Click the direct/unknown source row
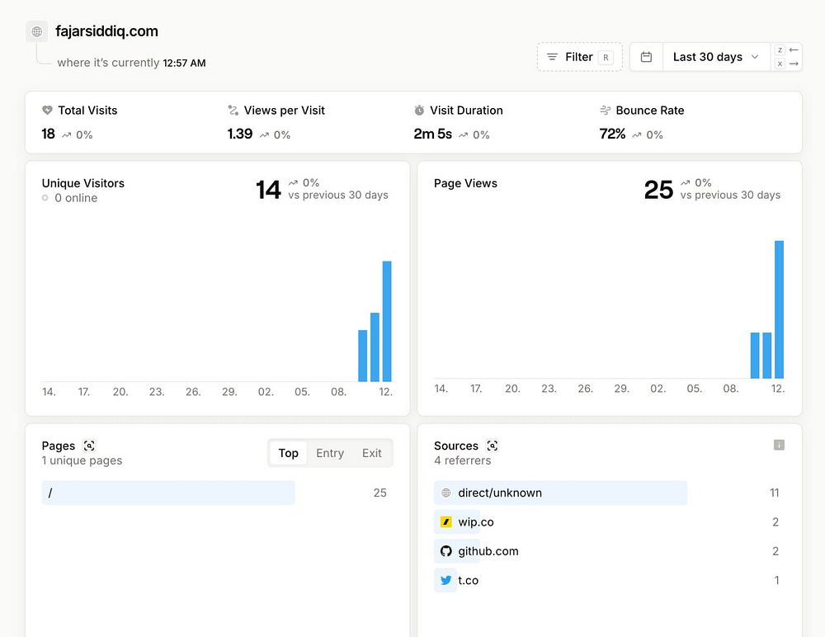The width and height of the screenshot is (825, 637). point(560,493)
